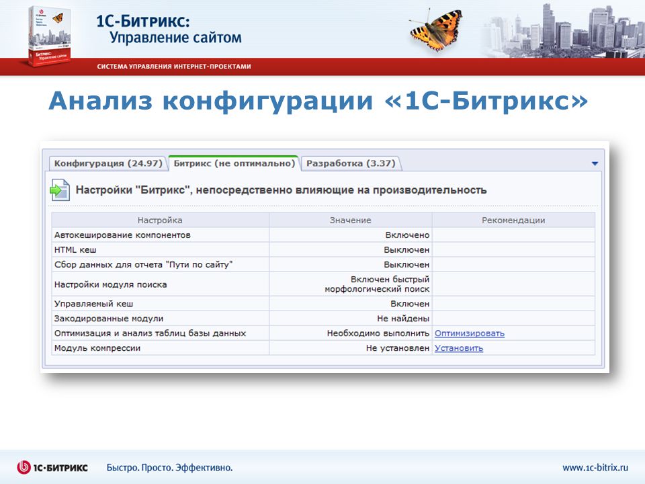Click the Быстро. Просто. Эффективно. slogan
This screenshot has width=645, height=484.
169,468
